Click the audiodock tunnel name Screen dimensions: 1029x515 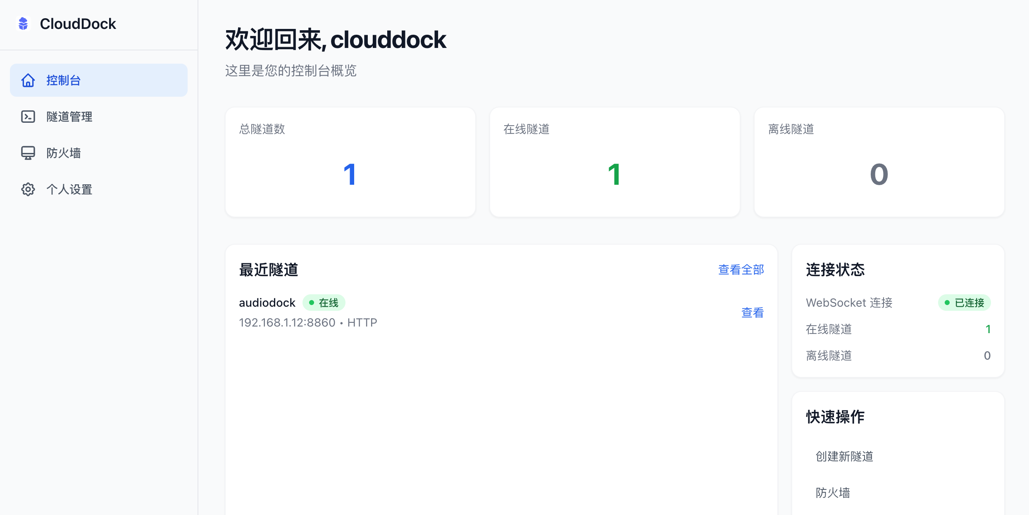point(267,302)
